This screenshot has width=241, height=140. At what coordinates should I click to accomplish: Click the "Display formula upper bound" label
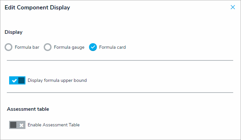pyautogui.click(x=57, y=81)
